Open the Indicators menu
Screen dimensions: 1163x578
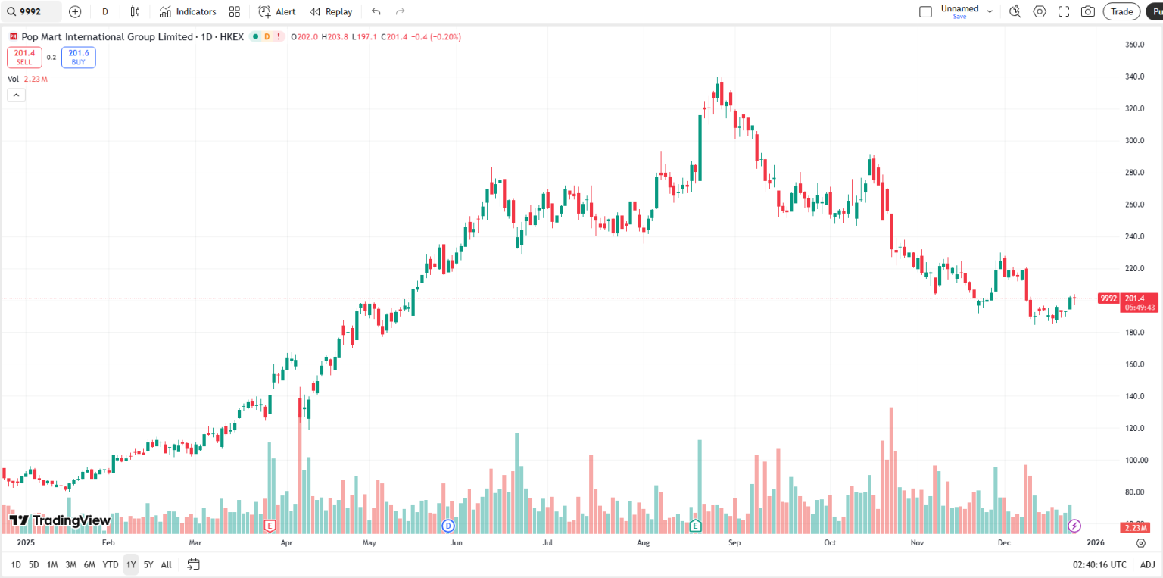click(188, 11)
